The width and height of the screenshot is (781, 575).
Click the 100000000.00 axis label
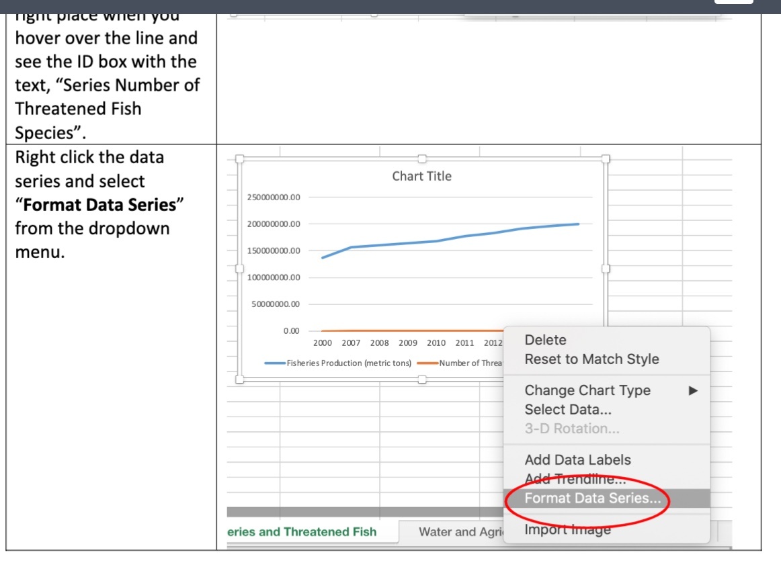(274, 278)
